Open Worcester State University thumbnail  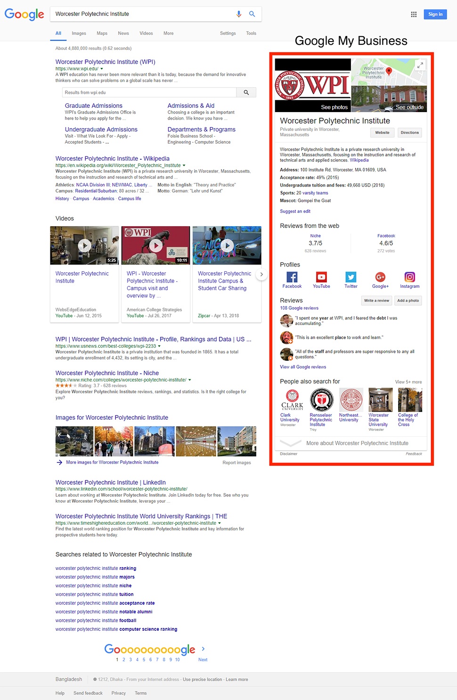coord(381,400)
